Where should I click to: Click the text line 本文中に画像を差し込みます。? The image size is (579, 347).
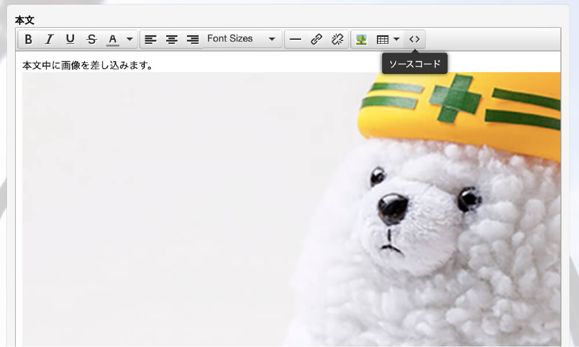pyautogui.click(x=88, y=65)
